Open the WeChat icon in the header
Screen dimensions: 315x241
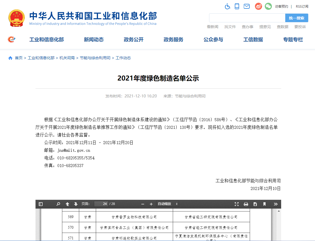click(x=268, y=6)
